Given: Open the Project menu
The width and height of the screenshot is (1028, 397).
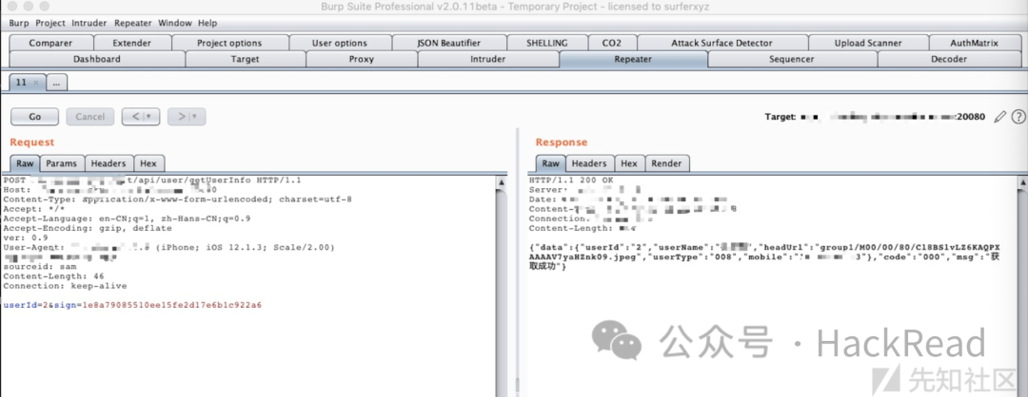Looking at the screenshot, I should (50, 23).
